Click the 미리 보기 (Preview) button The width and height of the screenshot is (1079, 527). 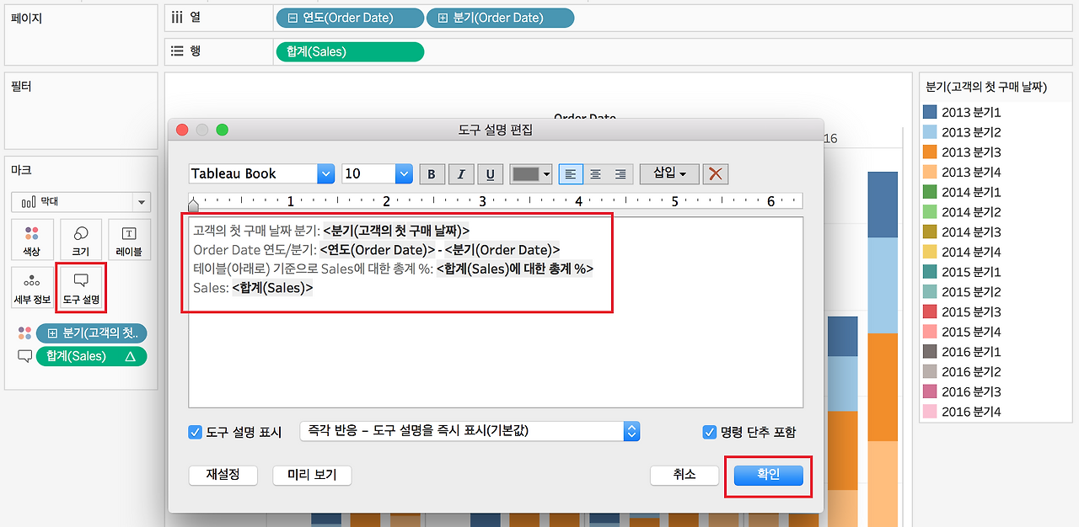tap(312, 475)
